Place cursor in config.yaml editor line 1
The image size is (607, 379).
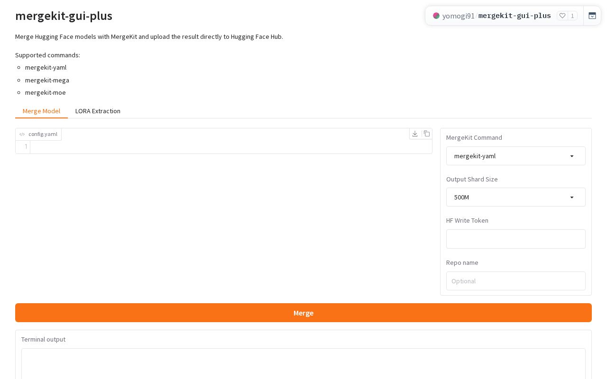point(231,147)
